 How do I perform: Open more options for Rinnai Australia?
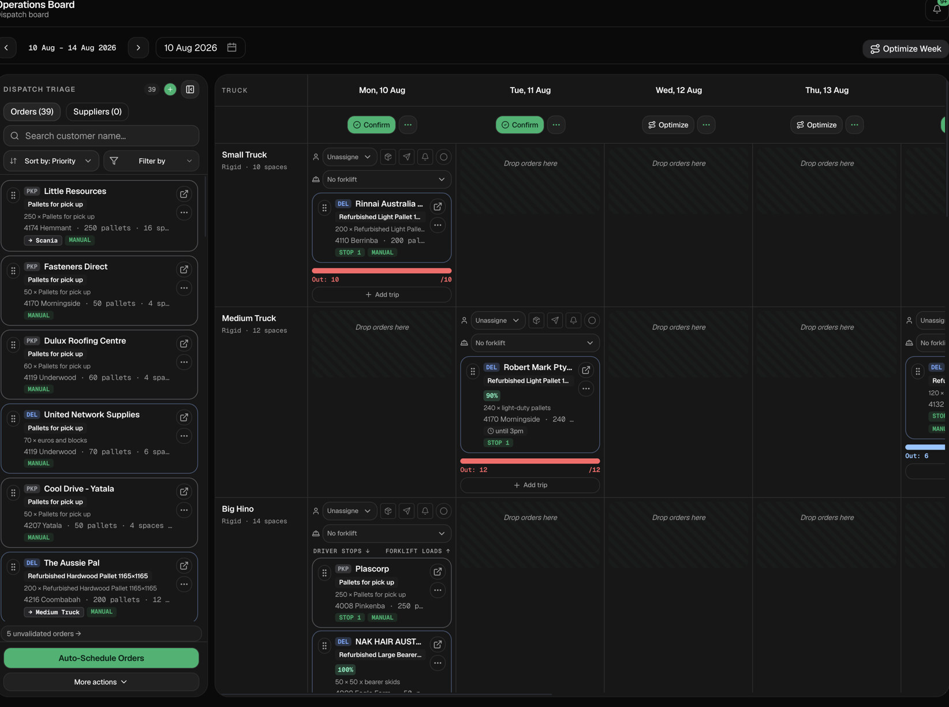click(x=438, y=225)
